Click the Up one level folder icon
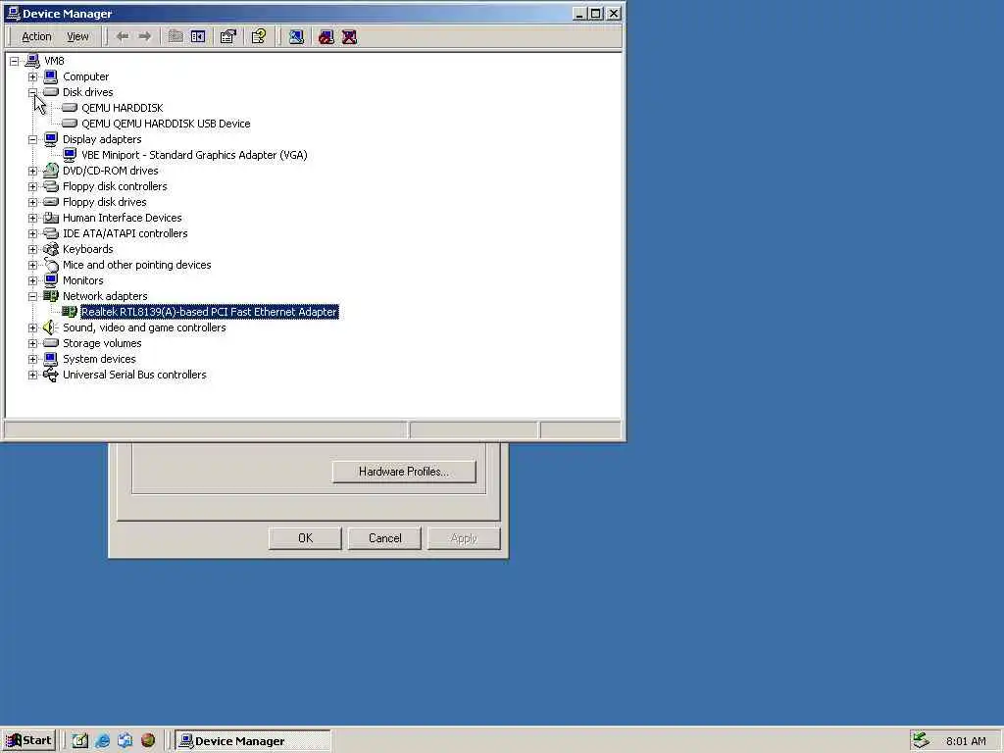1004x753 pixels. (176, 36)
